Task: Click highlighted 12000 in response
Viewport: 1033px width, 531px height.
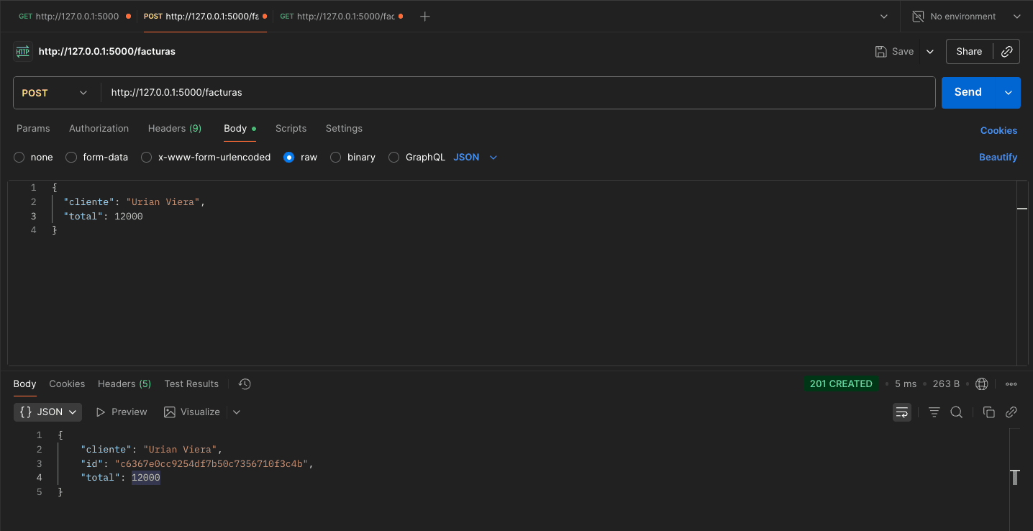Action: [146, 478]
